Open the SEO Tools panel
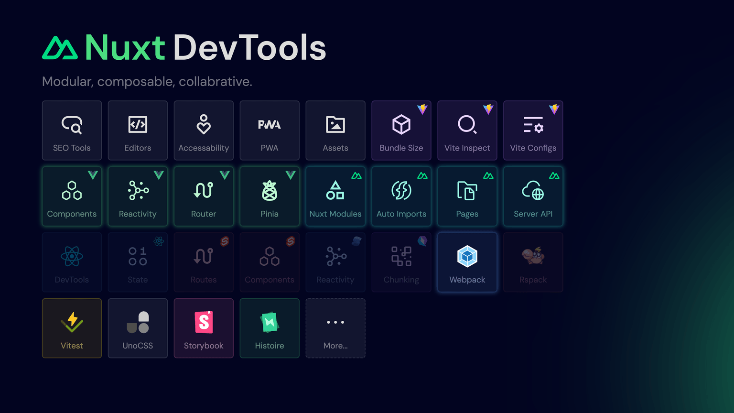This screenshot has width=734, height=413. pyautogui.click(x=72, y=130)
